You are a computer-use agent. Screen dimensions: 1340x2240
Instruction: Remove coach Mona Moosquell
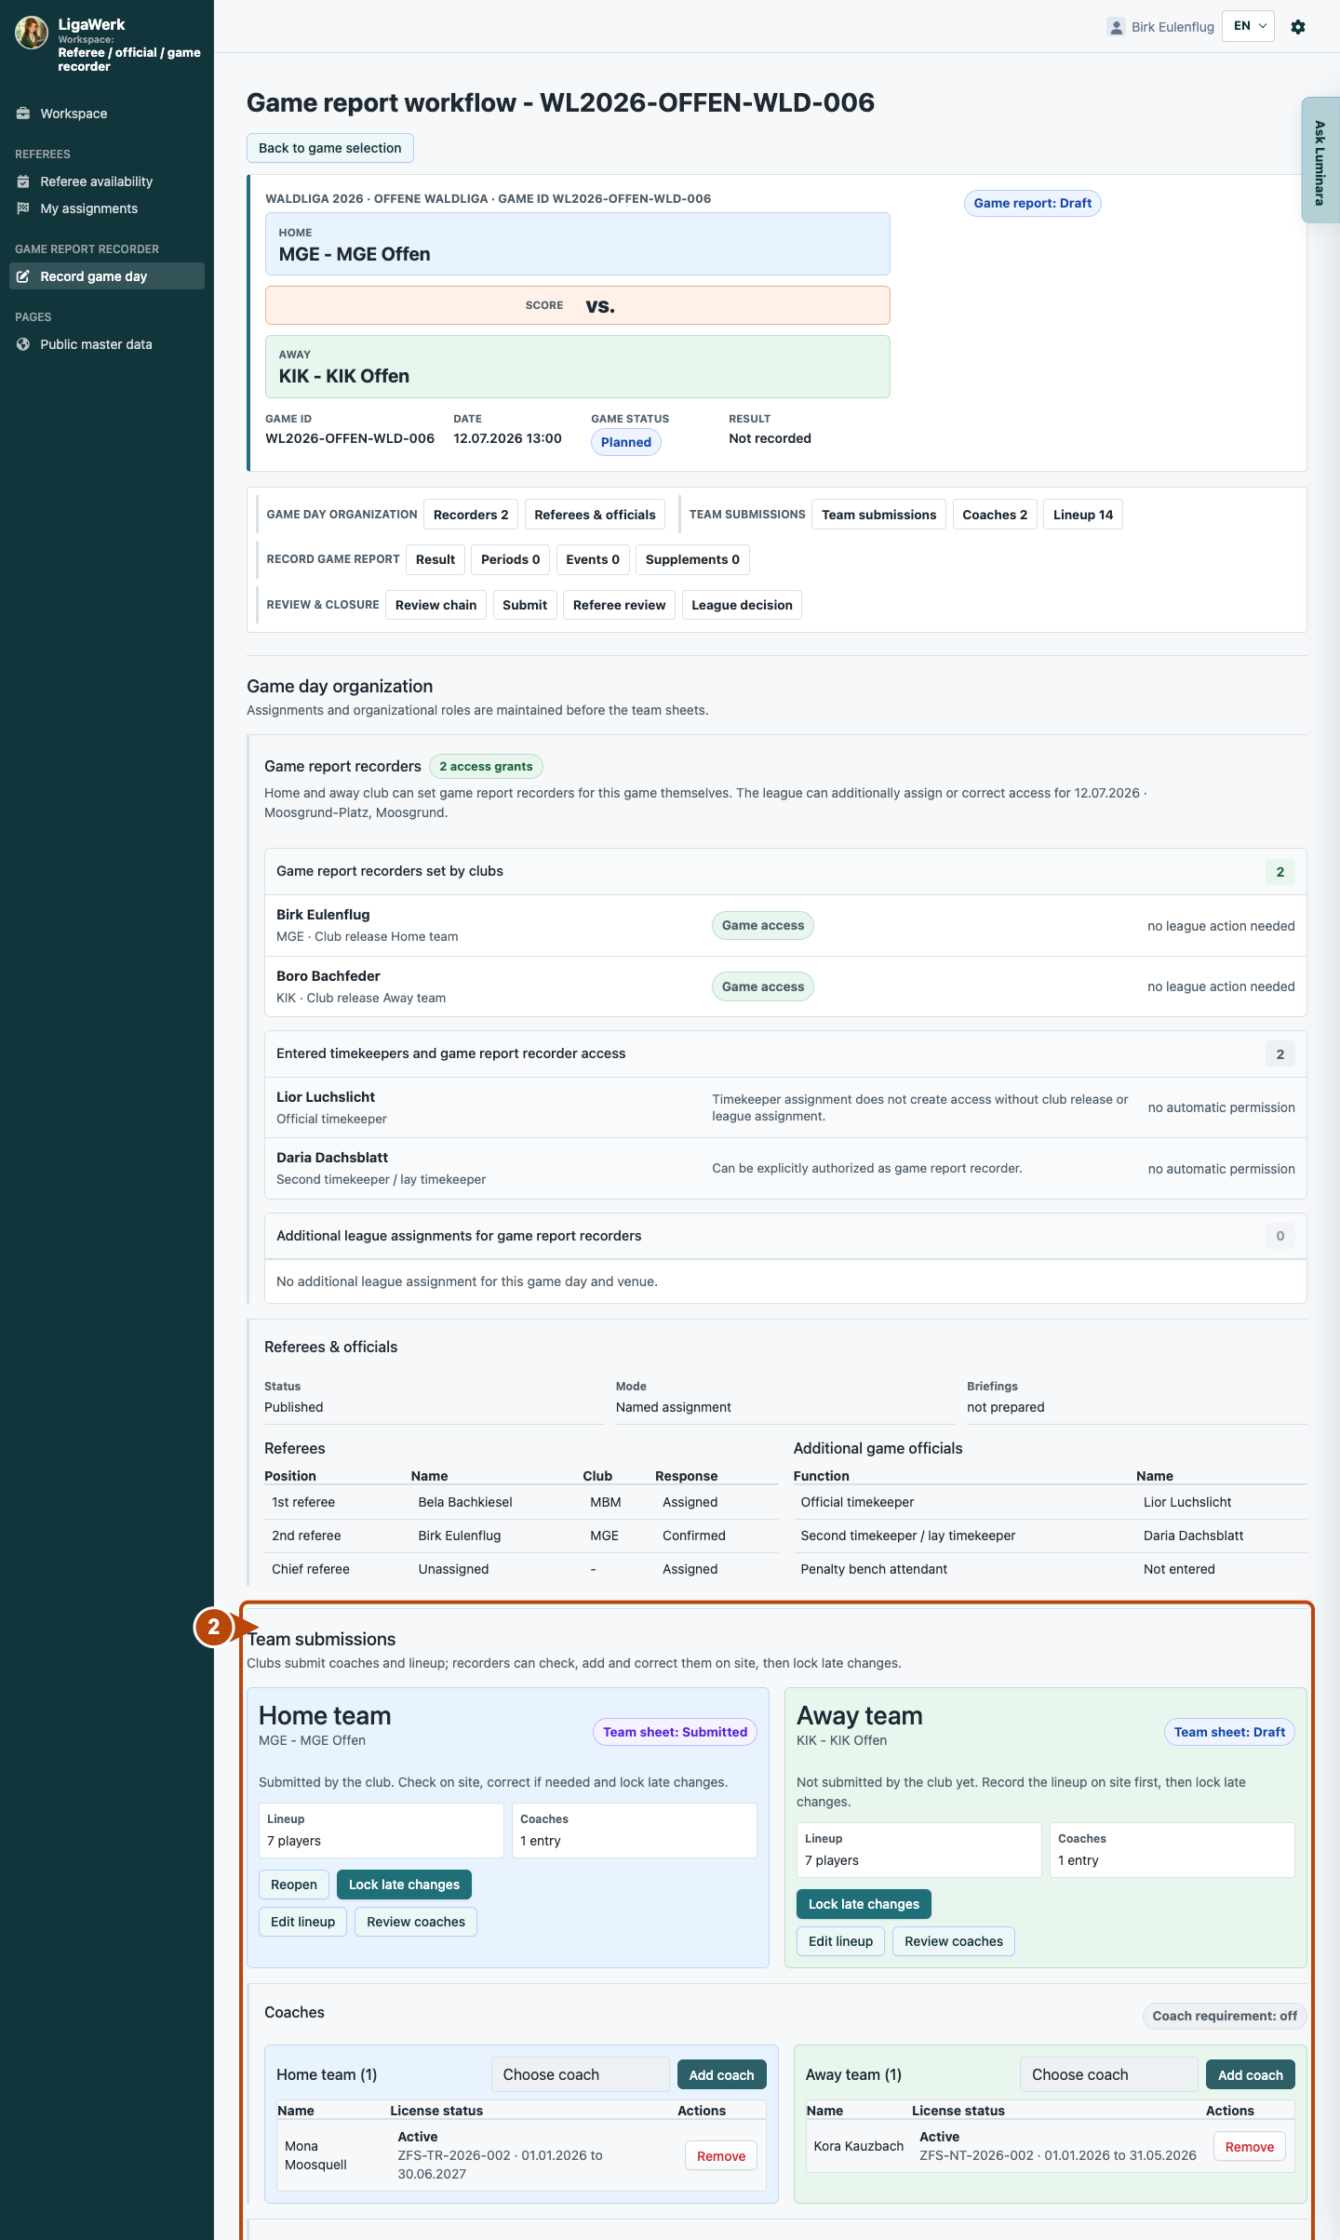(721, 2156)
